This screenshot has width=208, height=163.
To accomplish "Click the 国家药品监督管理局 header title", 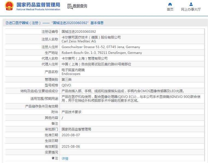I will tap(38, 5).
